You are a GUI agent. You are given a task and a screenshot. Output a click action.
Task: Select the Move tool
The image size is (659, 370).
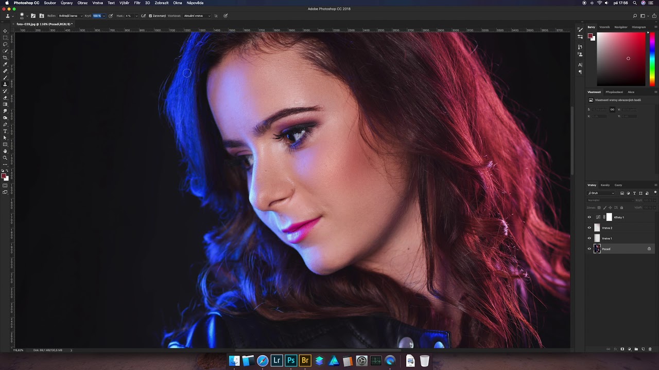(x=5, y=31)
